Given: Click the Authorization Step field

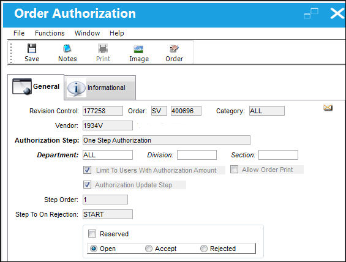Looking at the screenshot, I should [x=167, y=140].
